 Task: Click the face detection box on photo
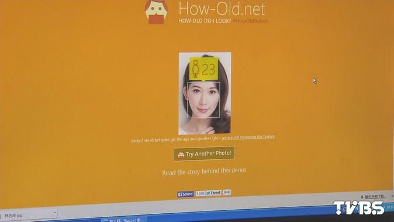(203, 100)
